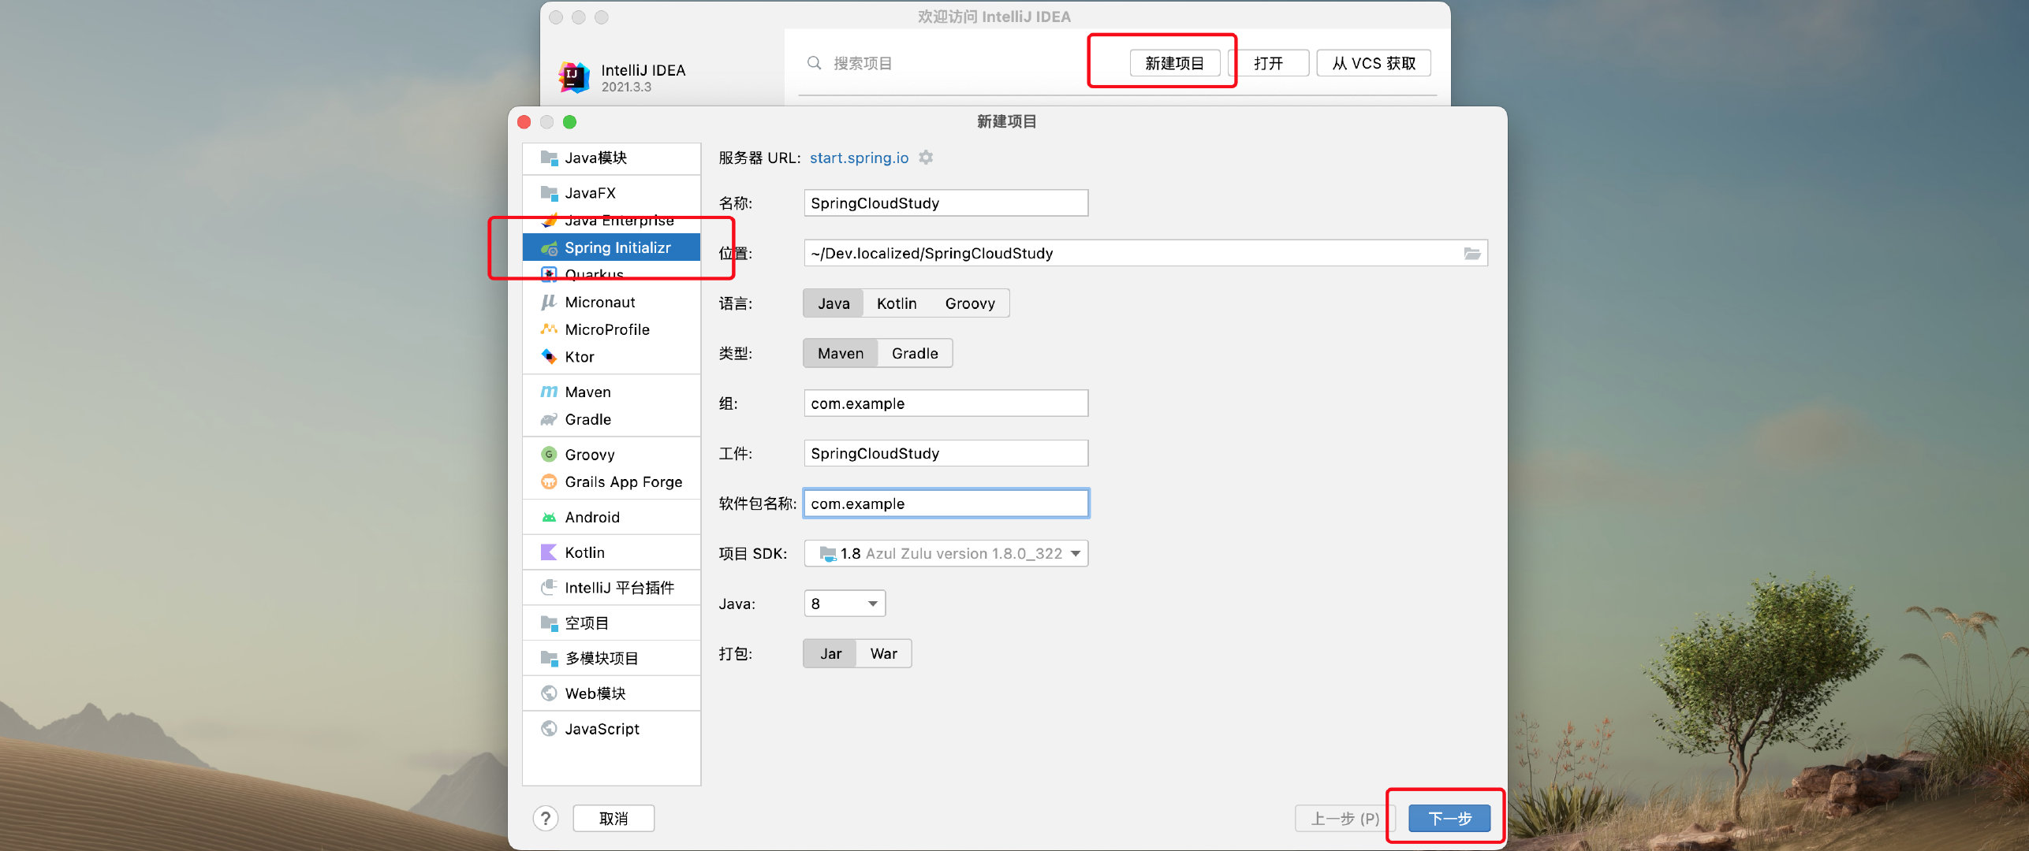2029x851 pixels.
Task: Click the help question mark icon
Action: click(545, 819)
